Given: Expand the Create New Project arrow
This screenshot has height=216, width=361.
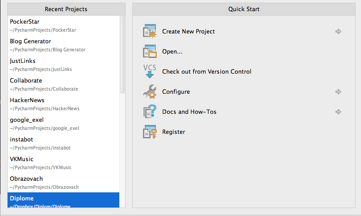Looking at the screenshot, I should click(x=338, y=32).
